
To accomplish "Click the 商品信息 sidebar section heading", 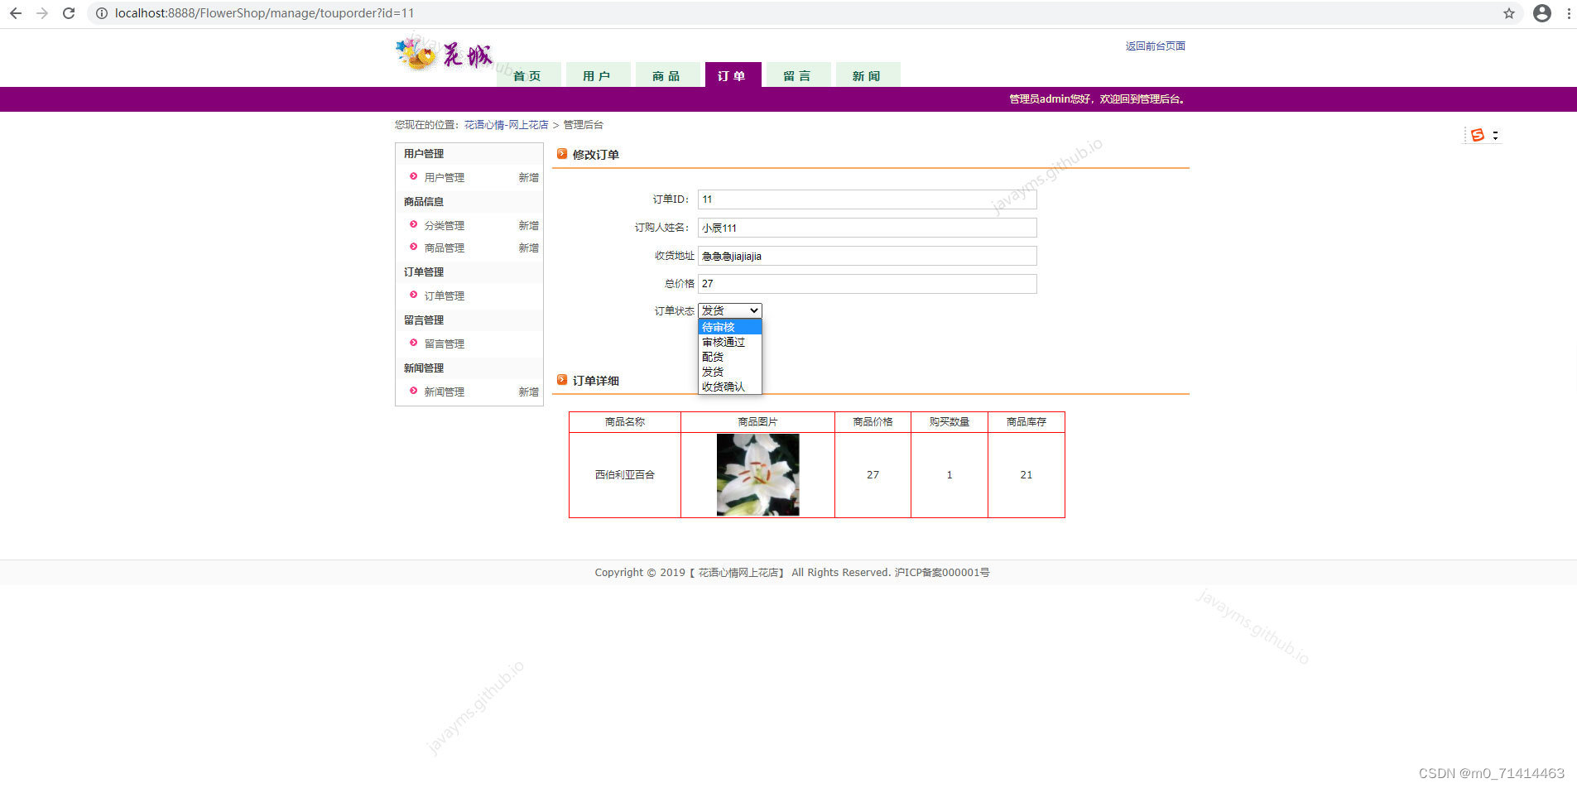I will [x=424, y=202].
